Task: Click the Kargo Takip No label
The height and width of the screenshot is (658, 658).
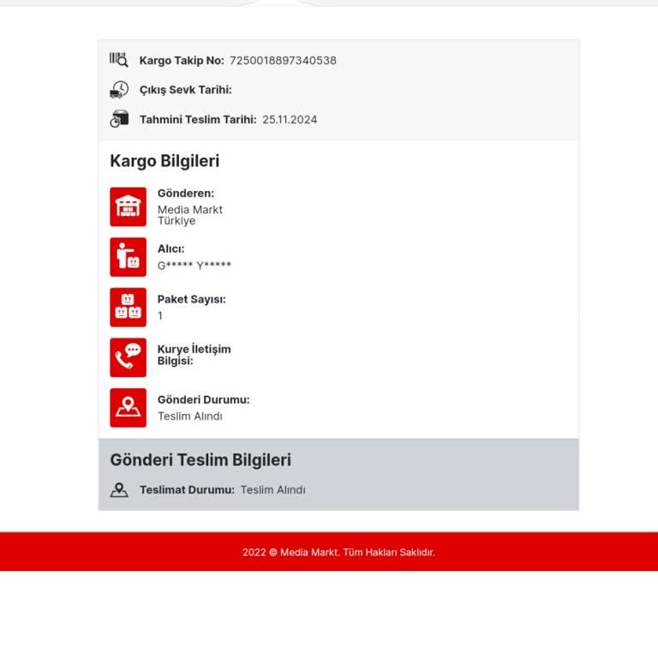Action: pyautogui.click(x=182, y=61)
